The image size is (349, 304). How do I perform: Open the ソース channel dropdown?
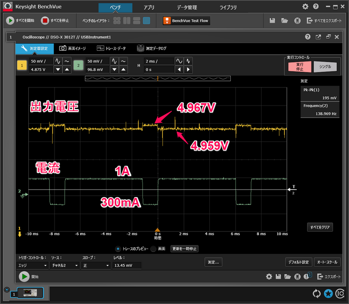[x=63, y=265]
